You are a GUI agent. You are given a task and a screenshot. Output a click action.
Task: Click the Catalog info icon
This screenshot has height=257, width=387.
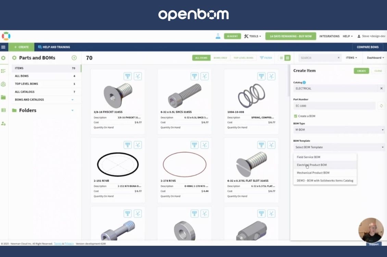(304, 82)
